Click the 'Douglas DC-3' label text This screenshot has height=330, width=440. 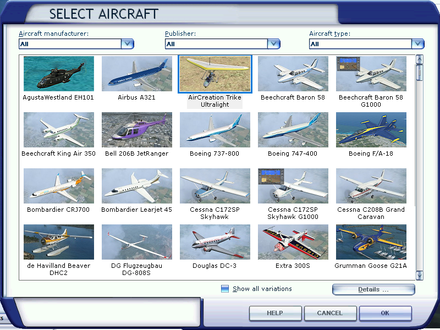(215, 266)
